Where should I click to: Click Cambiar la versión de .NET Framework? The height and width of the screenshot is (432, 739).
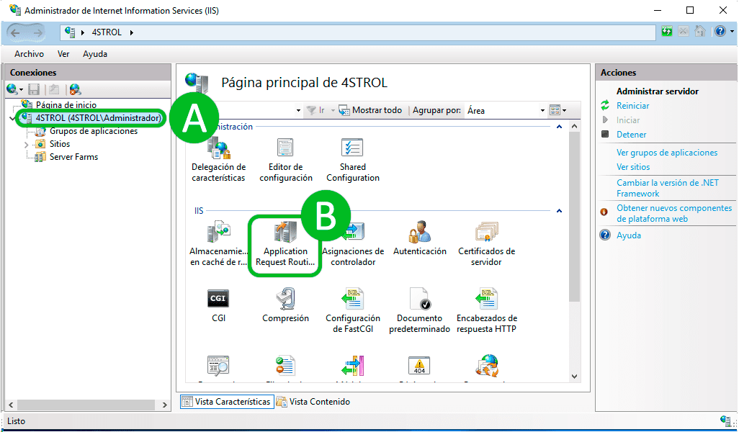click(668, 188)
